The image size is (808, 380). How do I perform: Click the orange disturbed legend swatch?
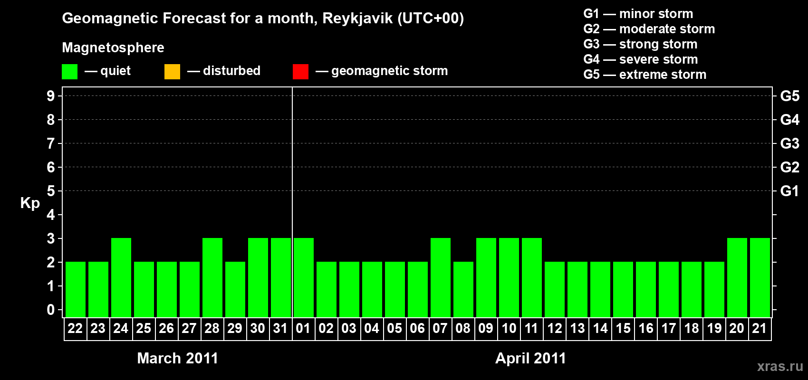coord(172,72)
